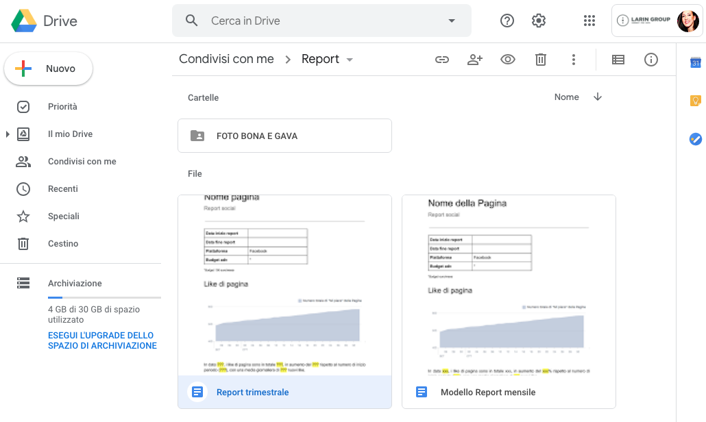Click the Nuovo button
Viewport: 706px width, 422px height.
coord(49,69)
